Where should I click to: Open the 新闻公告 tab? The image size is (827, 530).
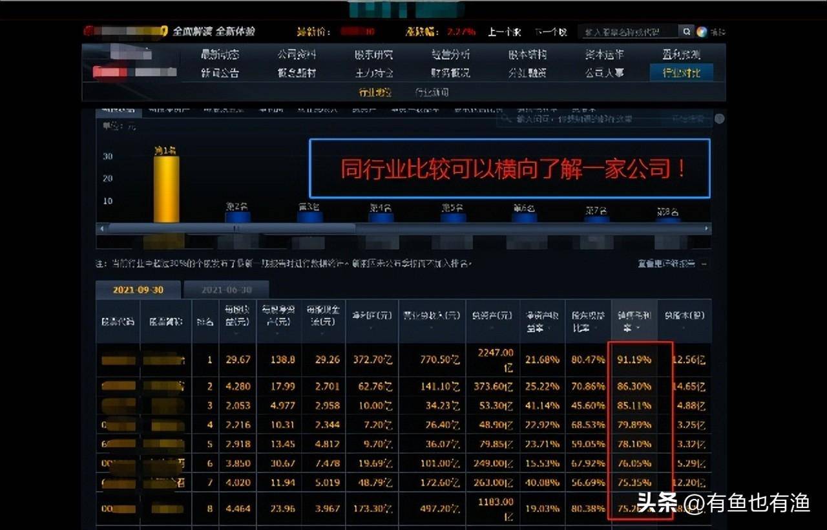[220, 73]
